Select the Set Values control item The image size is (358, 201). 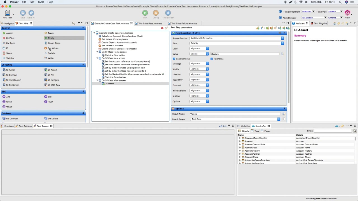pos(53,48)
